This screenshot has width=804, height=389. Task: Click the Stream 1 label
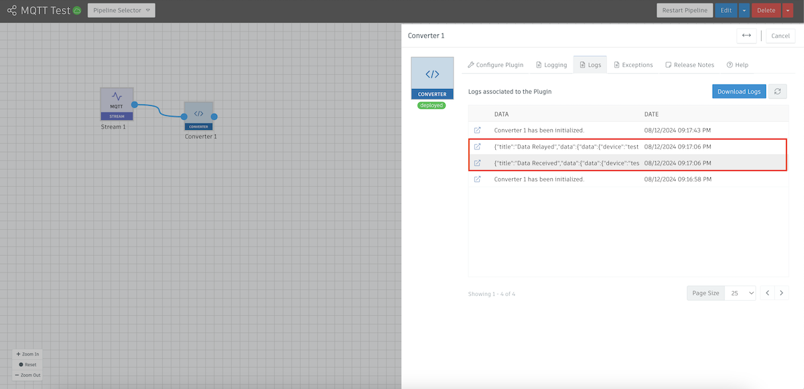click(x=113, y=127)
